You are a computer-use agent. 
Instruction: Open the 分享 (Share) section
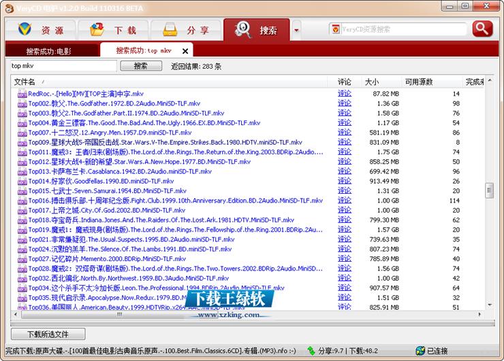tap(185, 31)
